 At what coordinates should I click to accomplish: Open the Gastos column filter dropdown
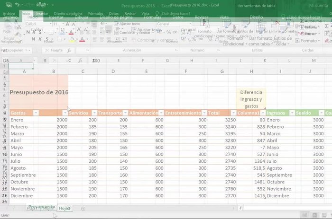point(36,113)
